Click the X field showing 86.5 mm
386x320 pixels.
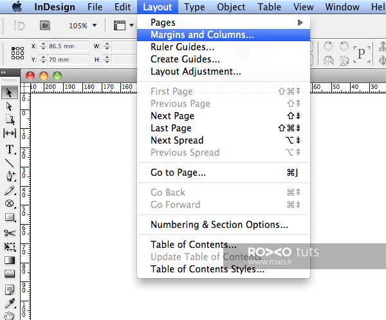coord(68,46)
